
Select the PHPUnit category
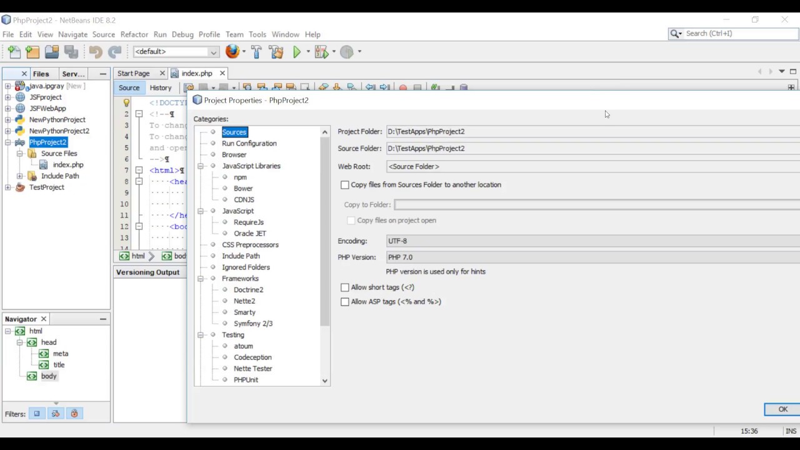[x=246, y=380]
